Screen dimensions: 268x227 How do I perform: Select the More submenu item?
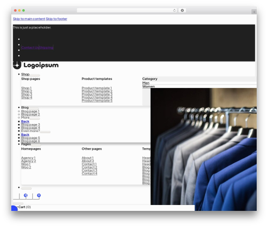pos(25,118)
